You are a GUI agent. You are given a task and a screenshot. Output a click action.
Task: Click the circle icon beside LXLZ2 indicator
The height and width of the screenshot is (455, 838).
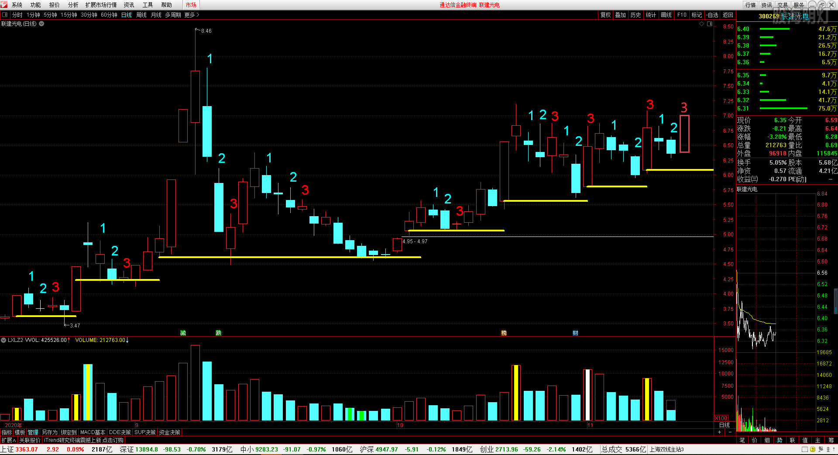pyautogui.click(x=3, y=340)
